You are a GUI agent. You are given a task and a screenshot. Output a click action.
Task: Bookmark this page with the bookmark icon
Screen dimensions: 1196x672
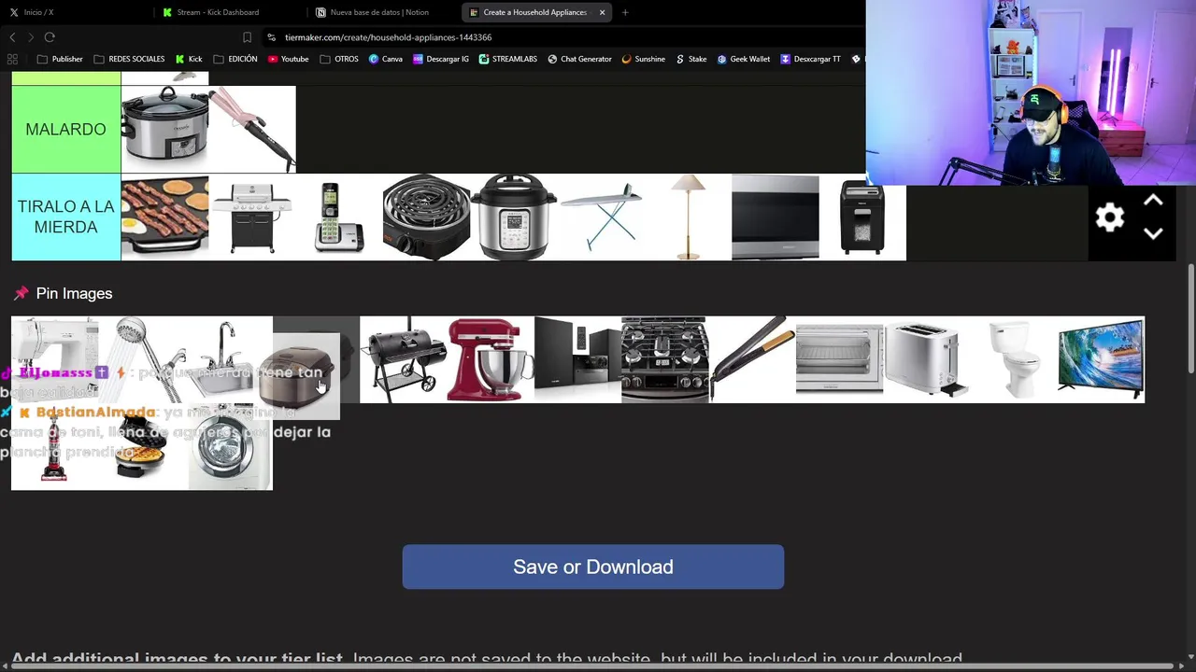click(x=247, y=37)
